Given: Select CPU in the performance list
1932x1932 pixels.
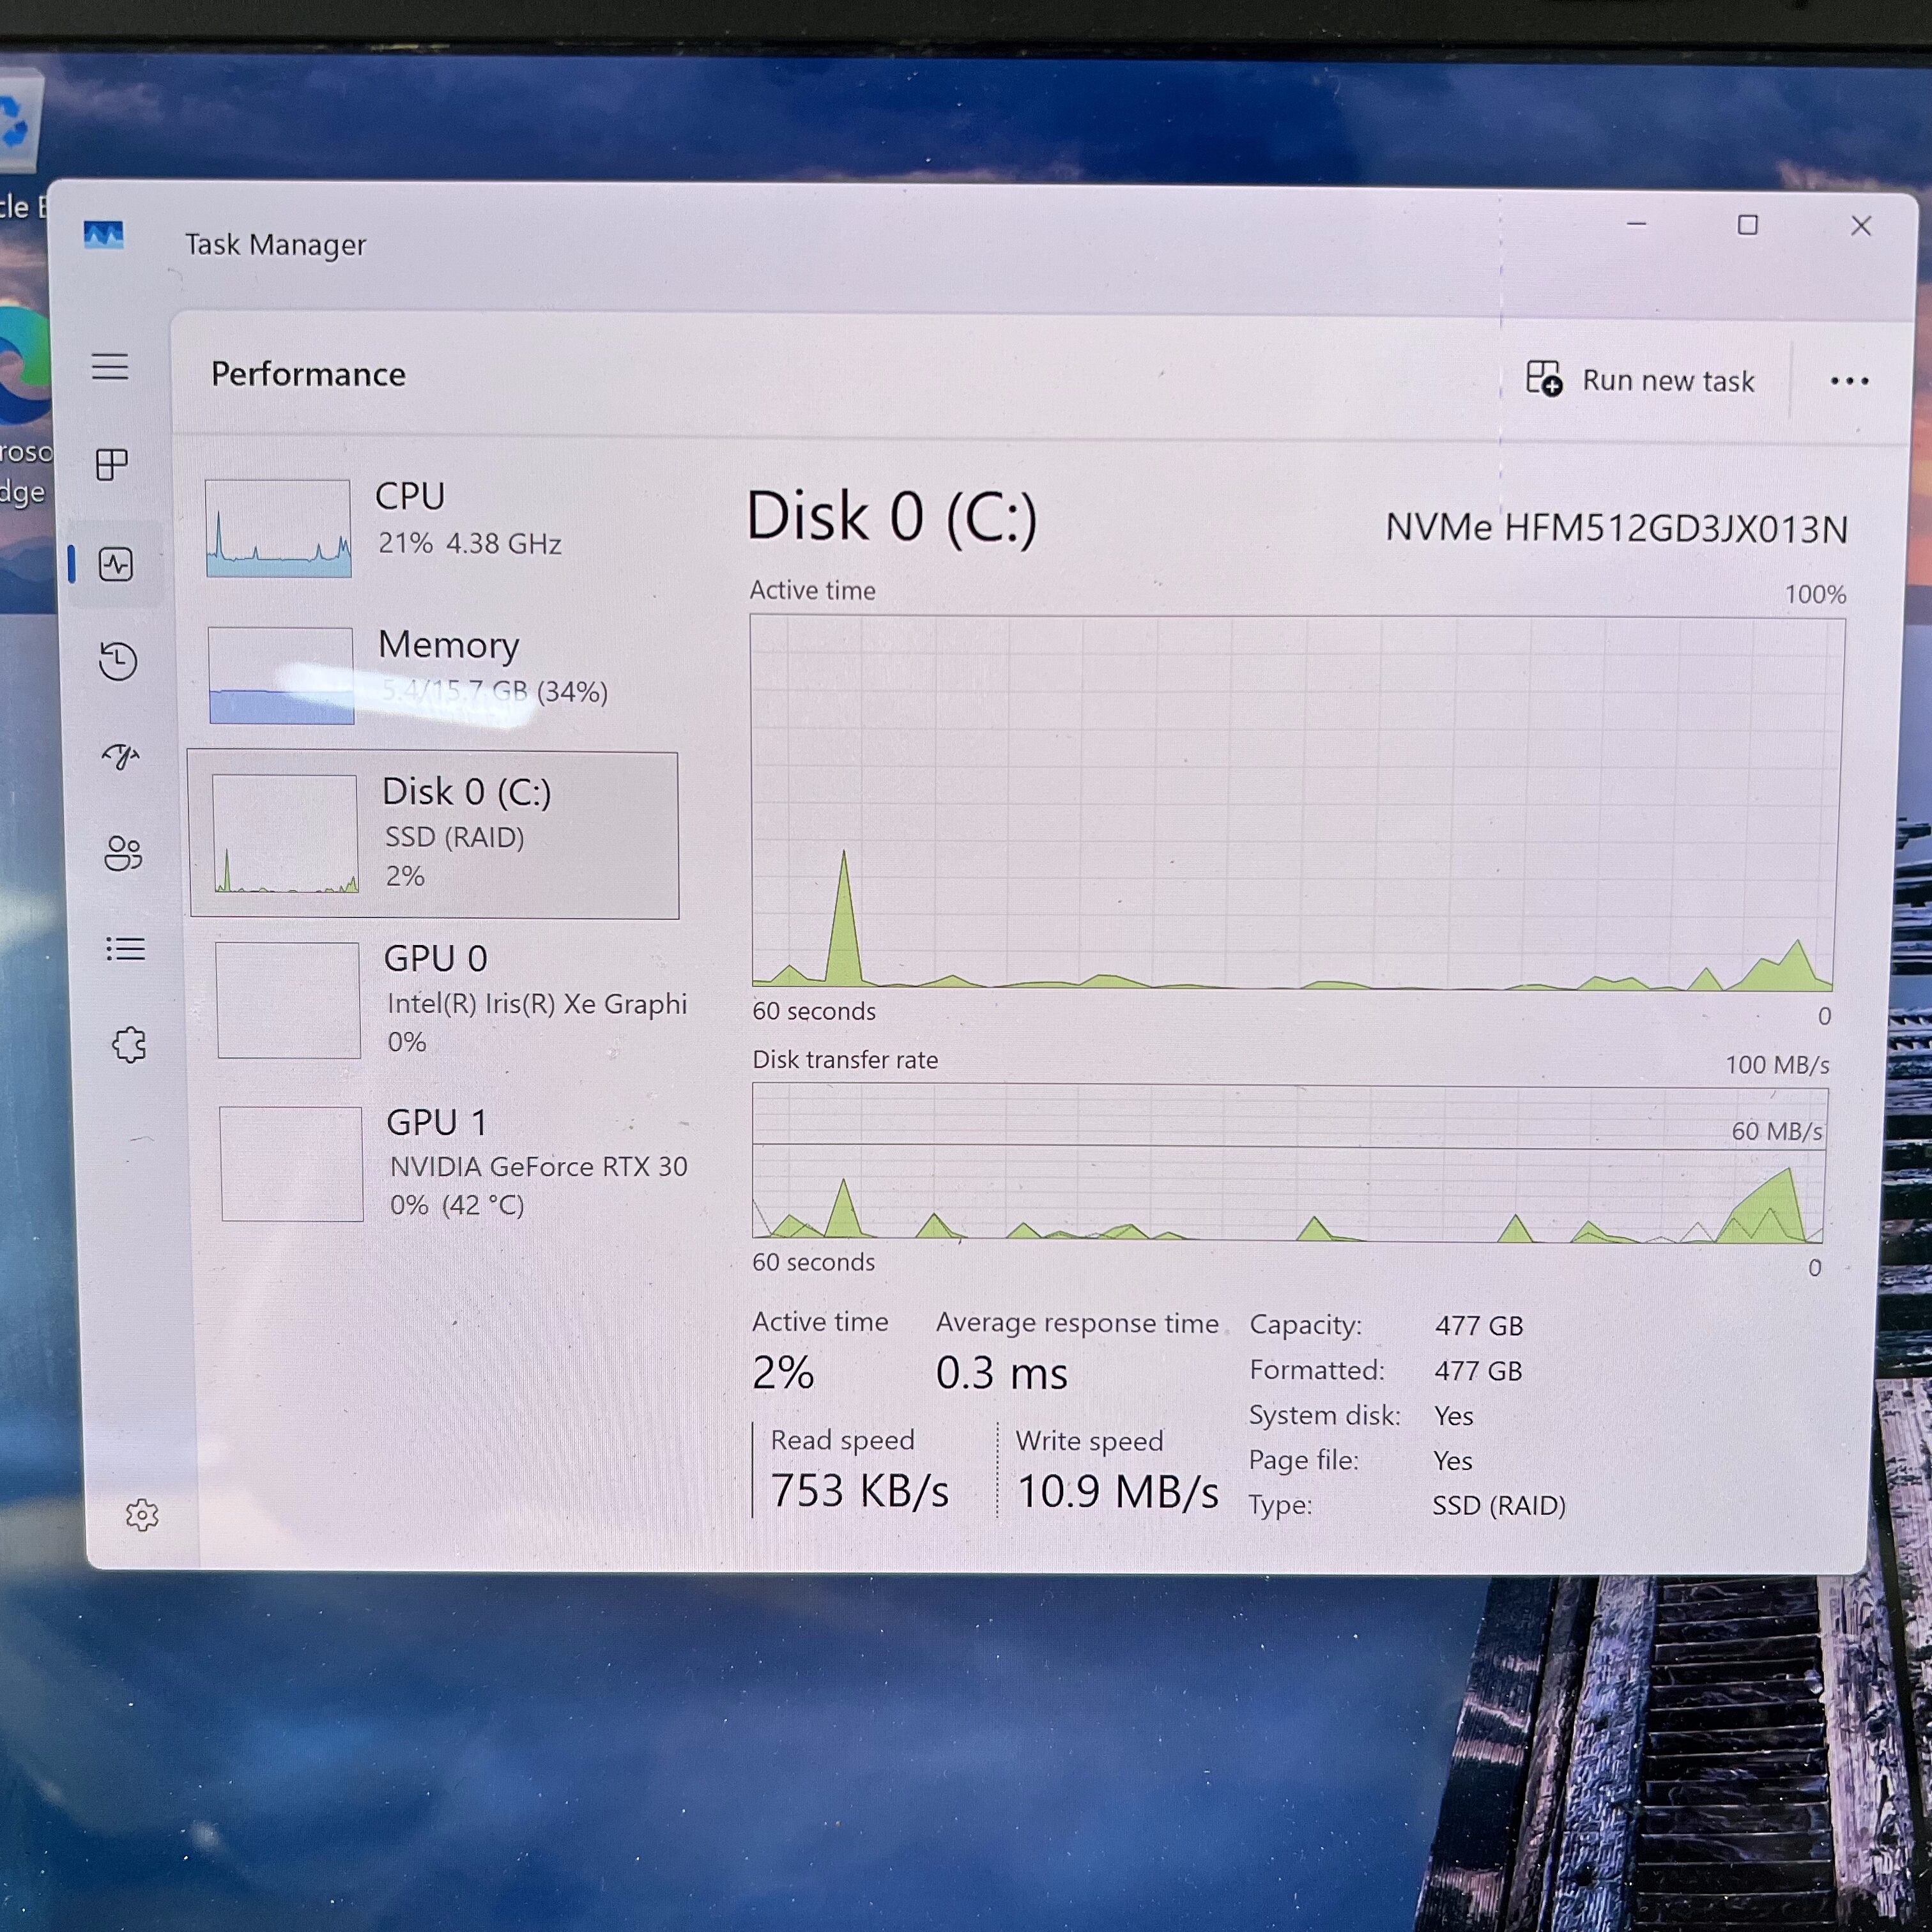Looking at the screenshot, I should (x=440, y=526).
